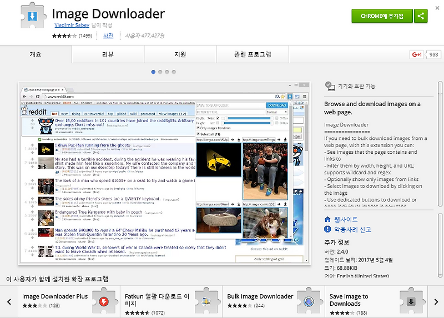Click the (1072) rating of Fatkun
This screenshot has width=444, height=318.
tap(158, 313)
